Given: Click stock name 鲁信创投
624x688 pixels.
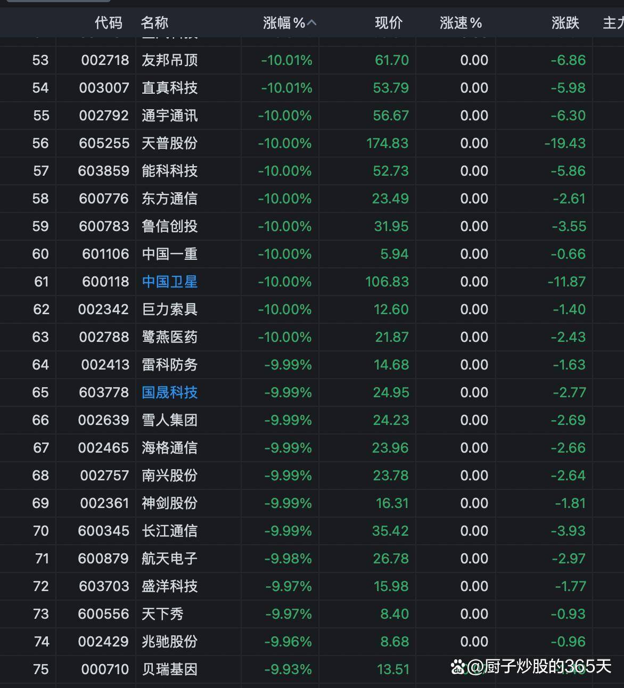Looking at the screenshot, I should (169, 226).
